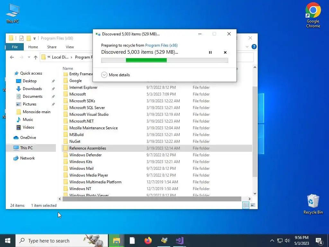Open Explorer help question mark icon
The height and width of the screenshot is (247, 329).
click(x=254, y=47)
